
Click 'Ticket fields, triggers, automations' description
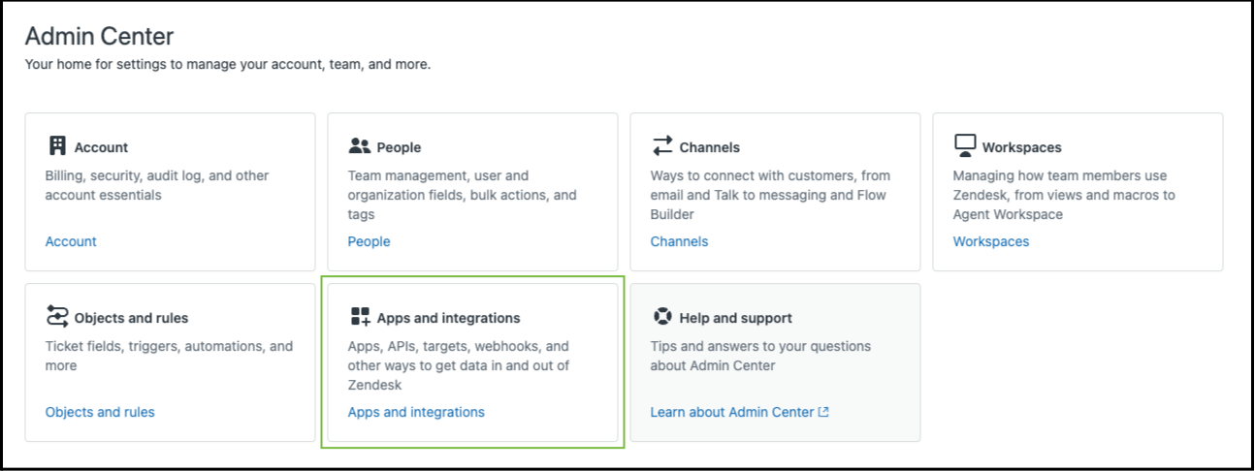coord(169,356)
